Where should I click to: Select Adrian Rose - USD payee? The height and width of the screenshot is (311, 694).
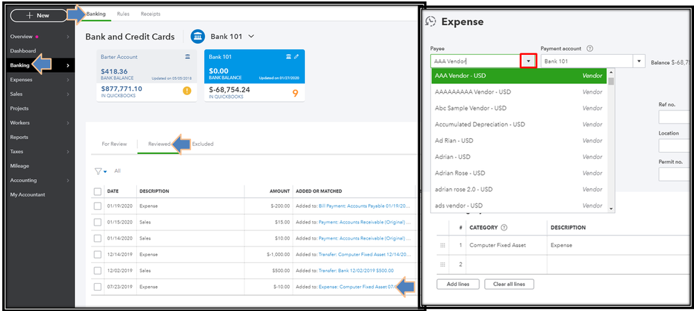point(519,173)
